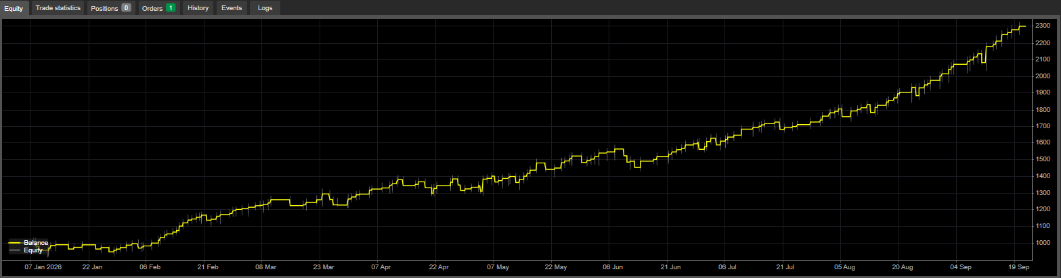This screenshot has height=278, width=1061.
Task: Click the 21 Jun date label
Action: pos(671,267)
